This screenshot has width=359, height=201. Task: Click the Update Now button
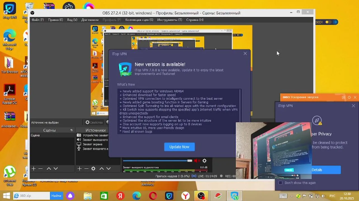coord(179,147)
